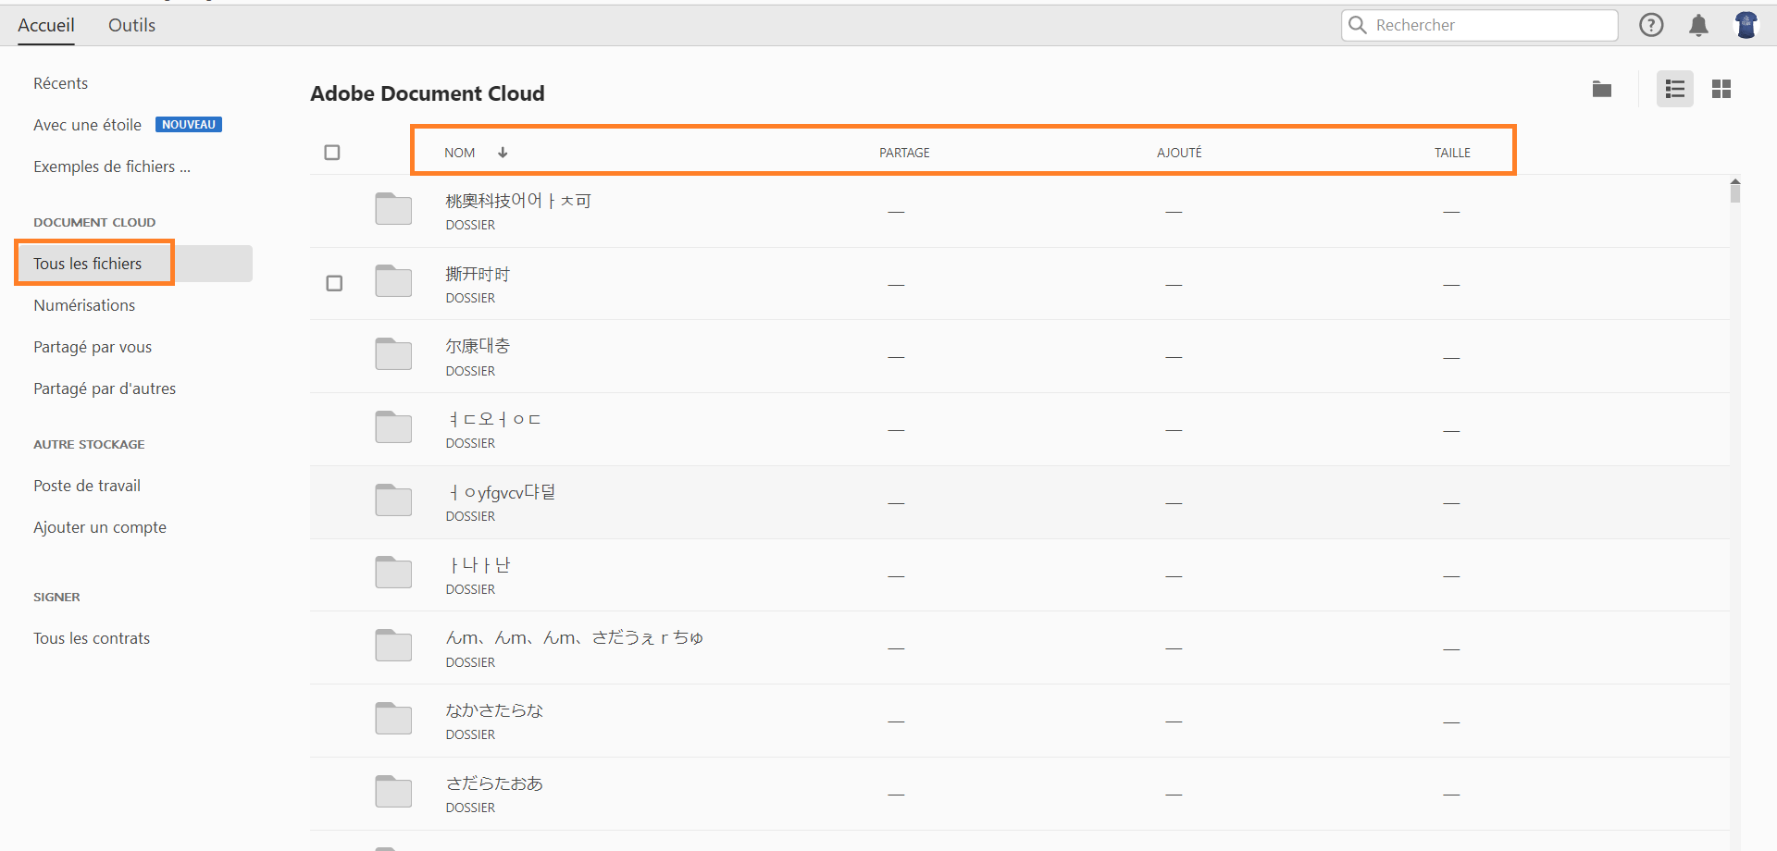Click the profile avatar icon
Image resolution: width=1777 pixels, height=851 pixels.
1747,25
